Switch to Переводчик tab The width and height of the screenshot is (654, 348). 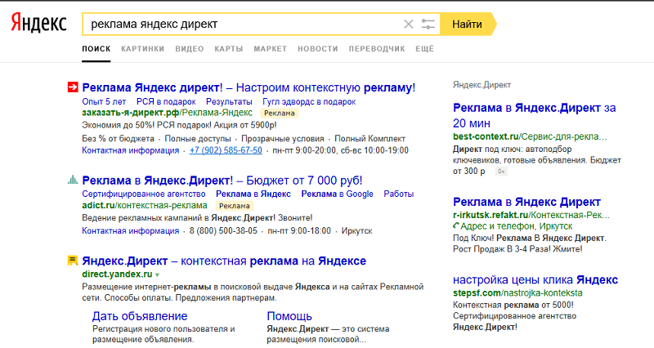[x=377, y=49]
